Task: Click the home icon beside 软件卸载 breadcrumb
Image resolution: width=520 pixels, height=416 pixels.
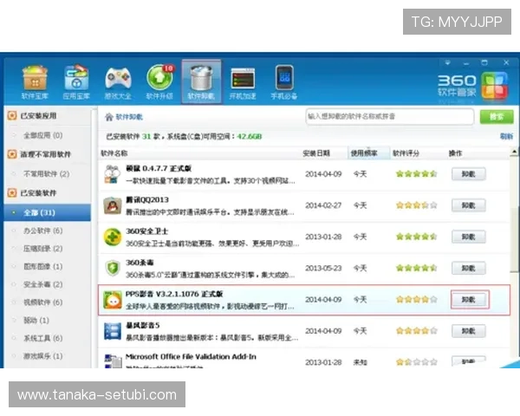Action: [109, 117]
